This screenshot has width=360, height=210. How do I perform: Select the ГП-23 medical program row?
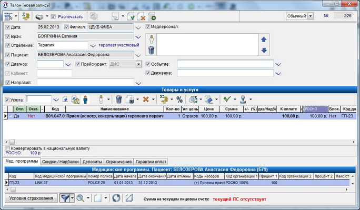pyautogui.click(x=177, y=183)
